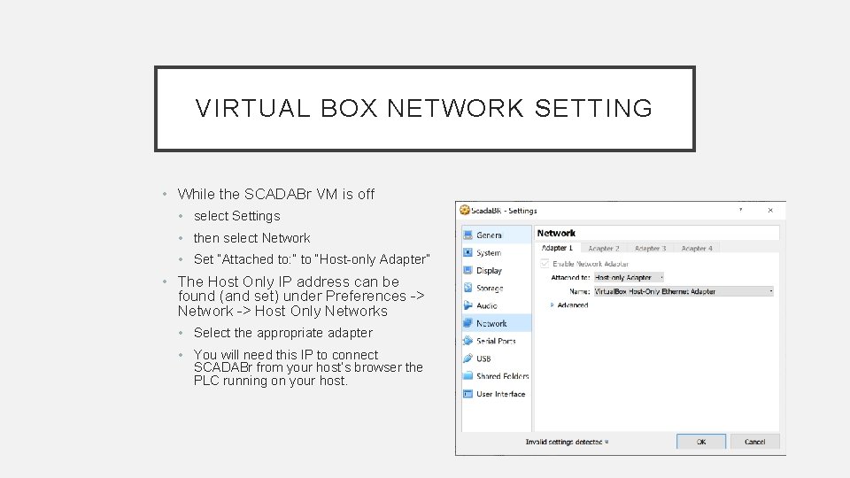Switch to the Adapter 1 tab
The image size is (850, 478).
click(x=557, y=248)
